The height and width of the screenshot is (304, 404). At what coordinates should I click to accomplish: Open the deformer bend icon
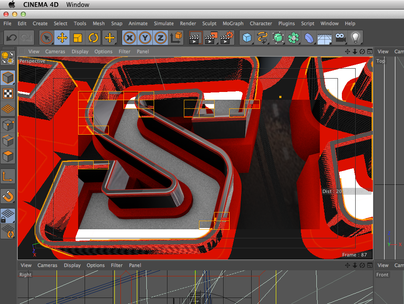click(309, 38)
